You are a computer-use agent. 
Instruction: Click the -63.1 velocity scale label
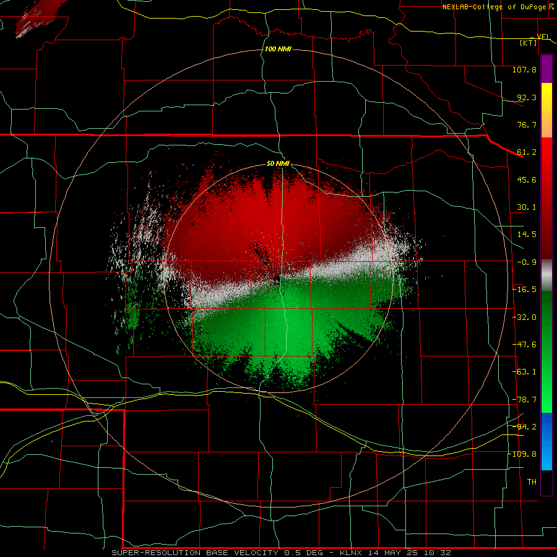pyautogui.click(x=524, y=372)
